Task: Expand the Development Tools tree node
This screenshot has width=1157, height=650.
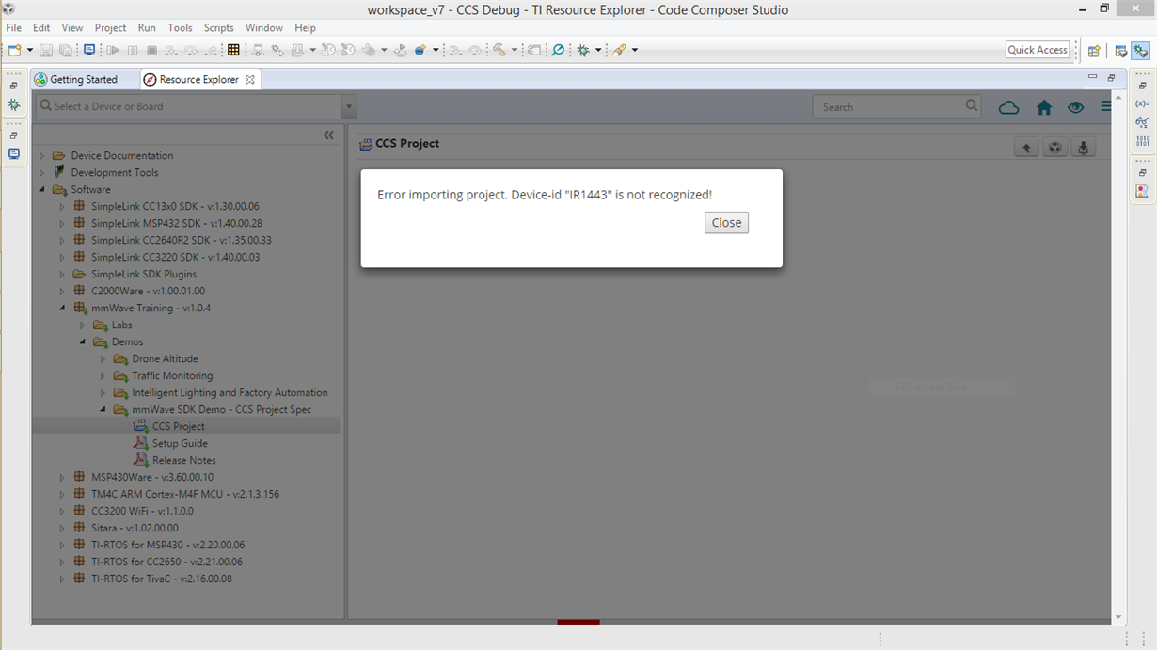Action: point(41,173)
